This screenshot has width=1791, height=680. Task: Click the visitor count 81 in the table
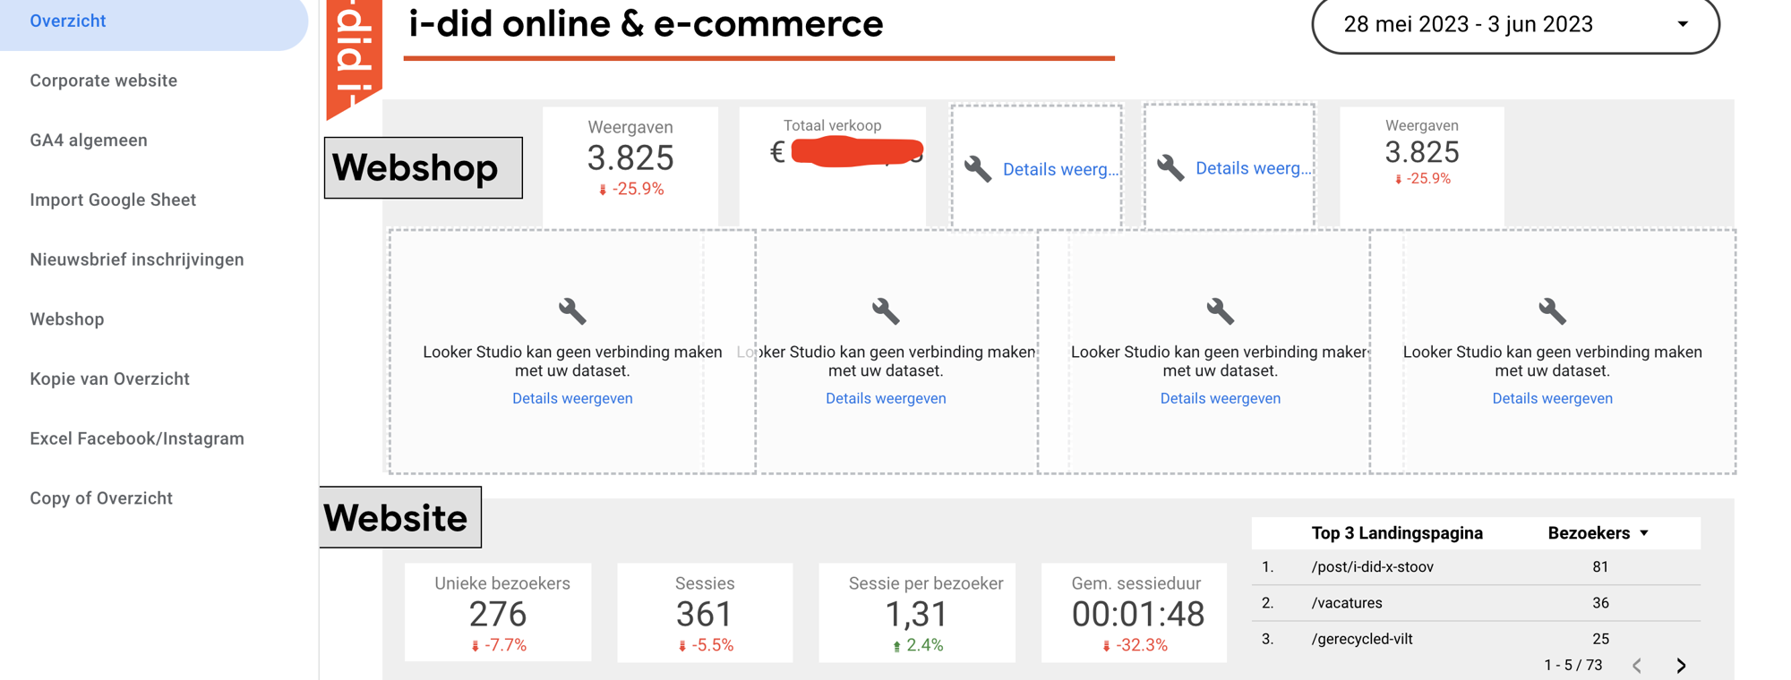[x=1600, y=567]
